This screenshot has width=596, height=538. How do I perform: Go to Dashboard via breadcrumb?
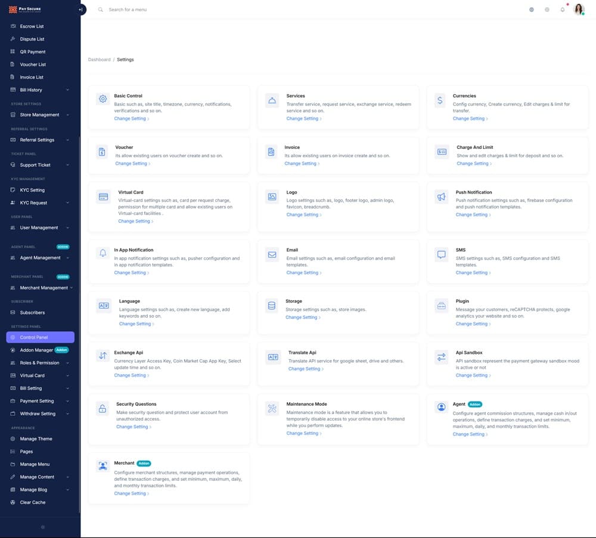pos(99,60)
